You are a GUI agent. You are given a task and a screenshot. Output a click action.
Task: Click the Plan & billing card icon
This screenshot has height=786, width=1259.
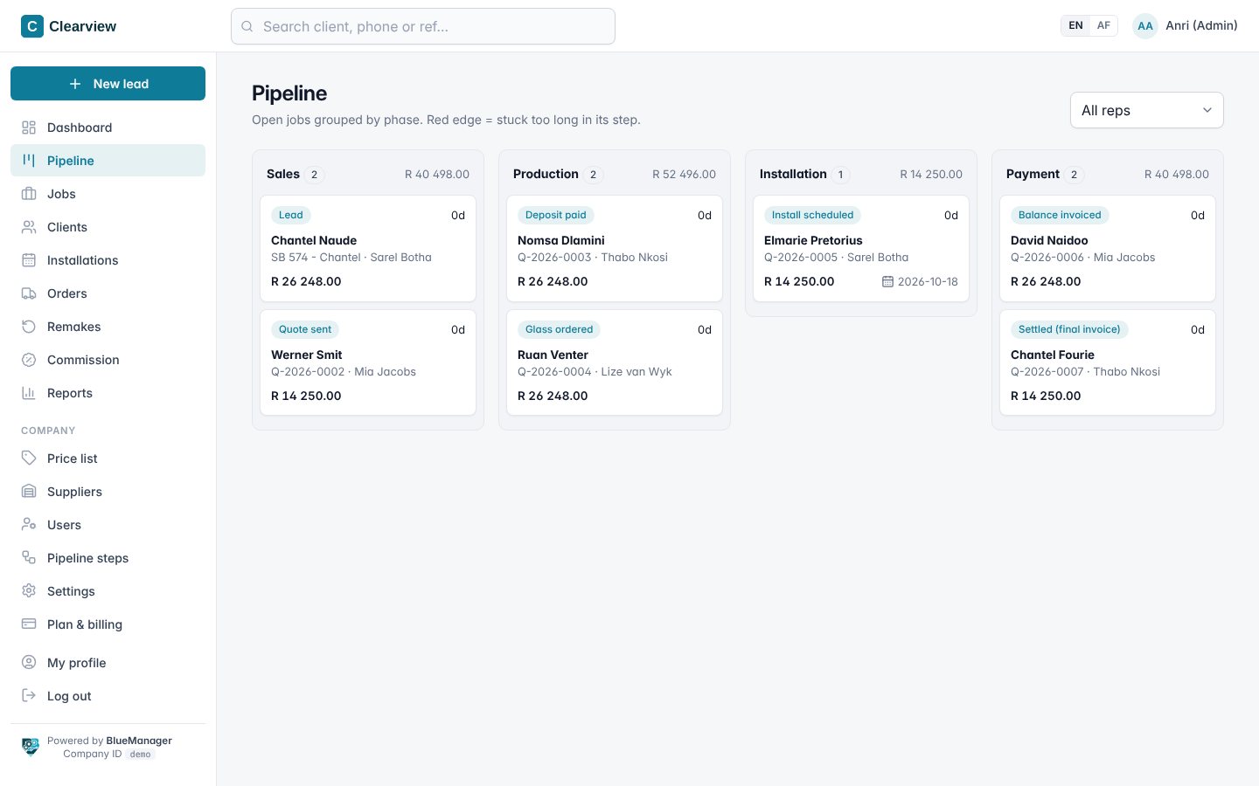coord(29,624)
